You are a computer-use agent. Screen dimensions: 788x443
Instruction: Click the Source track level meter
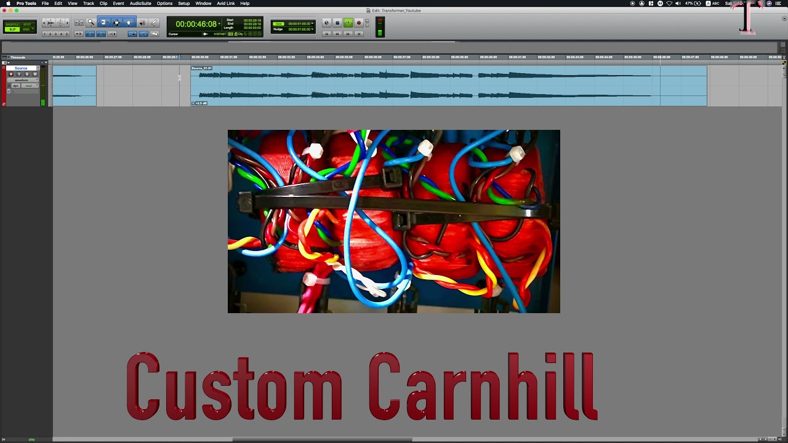43,86
